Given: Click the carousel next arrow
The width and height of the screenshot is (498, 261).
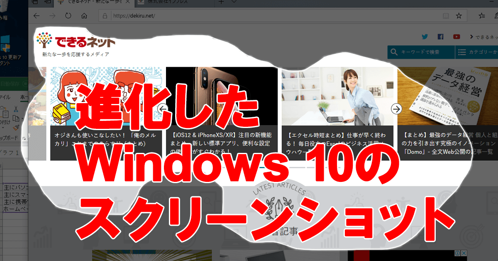Looking at the screenshot, I should 397,109.
